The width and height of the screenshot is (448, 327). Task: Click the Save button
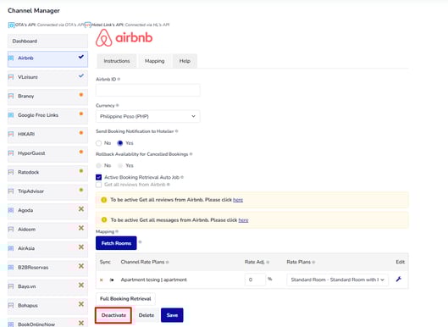(x=172, y=315)
